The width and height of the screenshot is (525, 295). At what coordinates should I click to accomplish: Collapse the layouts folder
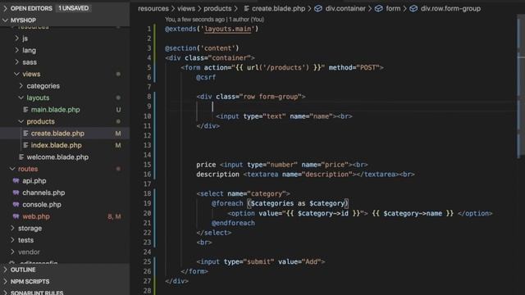[38, 98]
